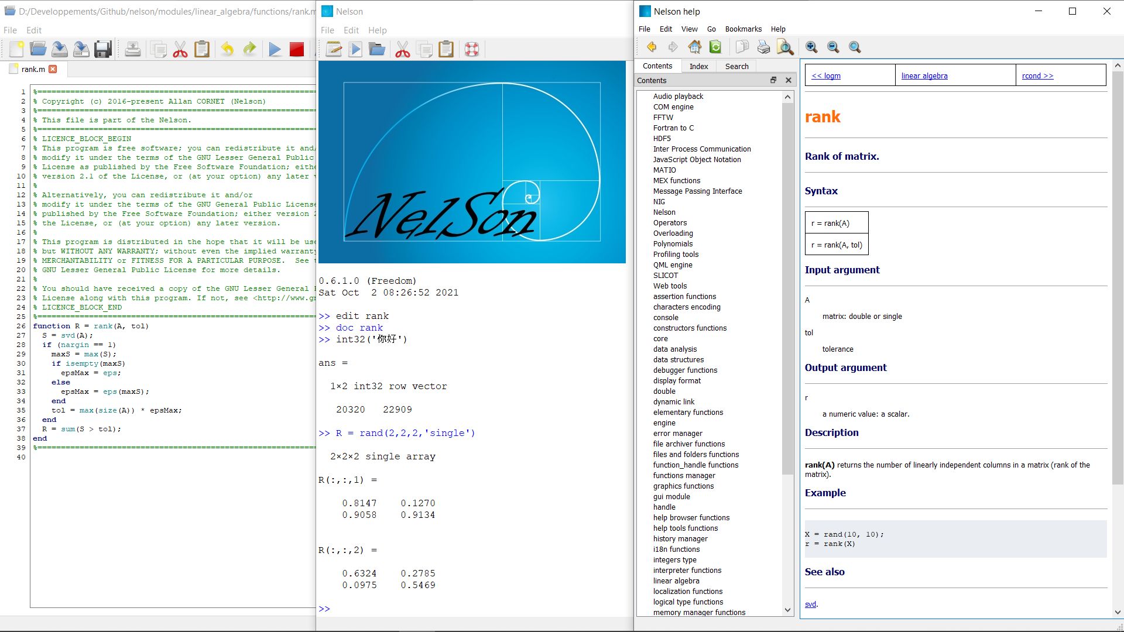Print the rank help page
The width and height of the screenshot is (1124, 632).
[x=763, y=47]
